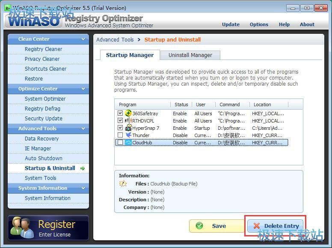Select the 360Safetray row name

click(x=145, y=114)
